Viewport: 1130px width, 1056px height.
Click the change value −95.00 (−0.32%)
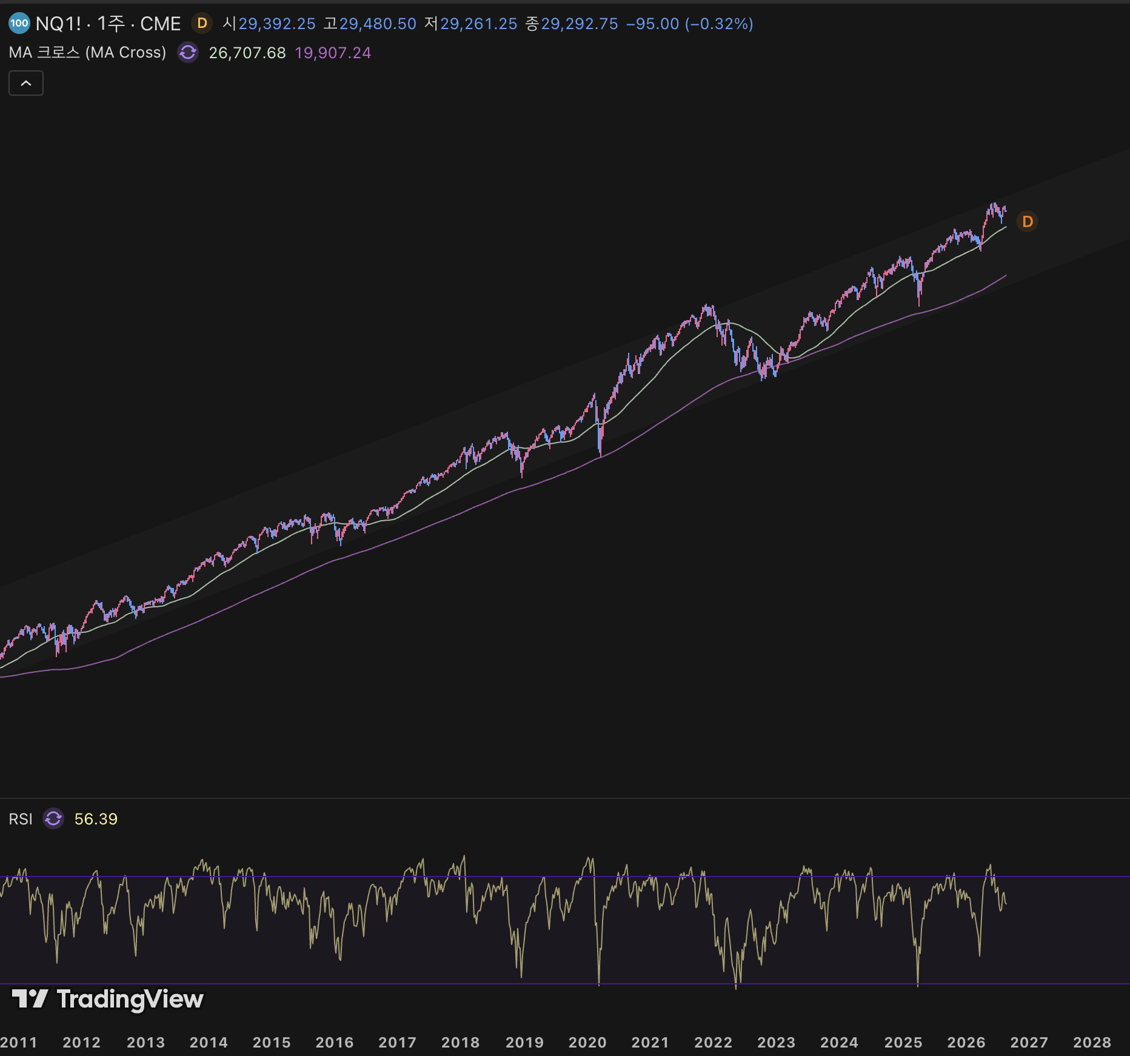(690, 24)
